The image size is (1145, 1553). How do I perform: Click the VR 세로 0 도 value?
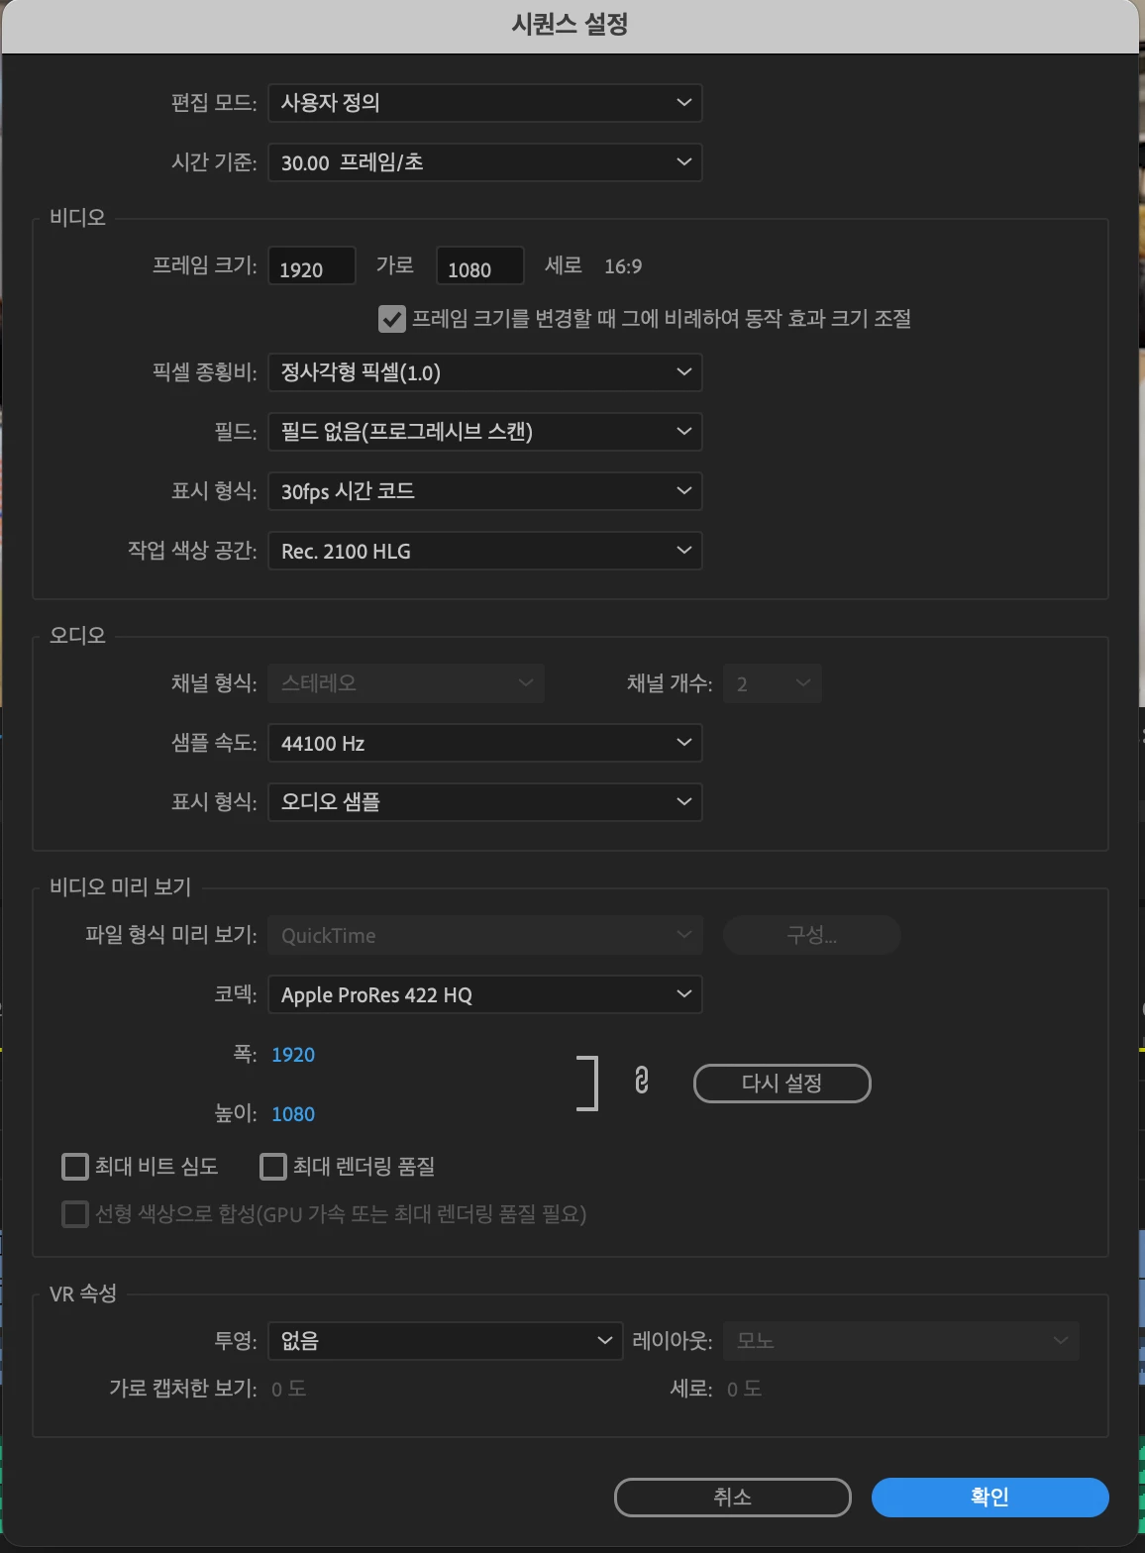tap(745, 1390)
